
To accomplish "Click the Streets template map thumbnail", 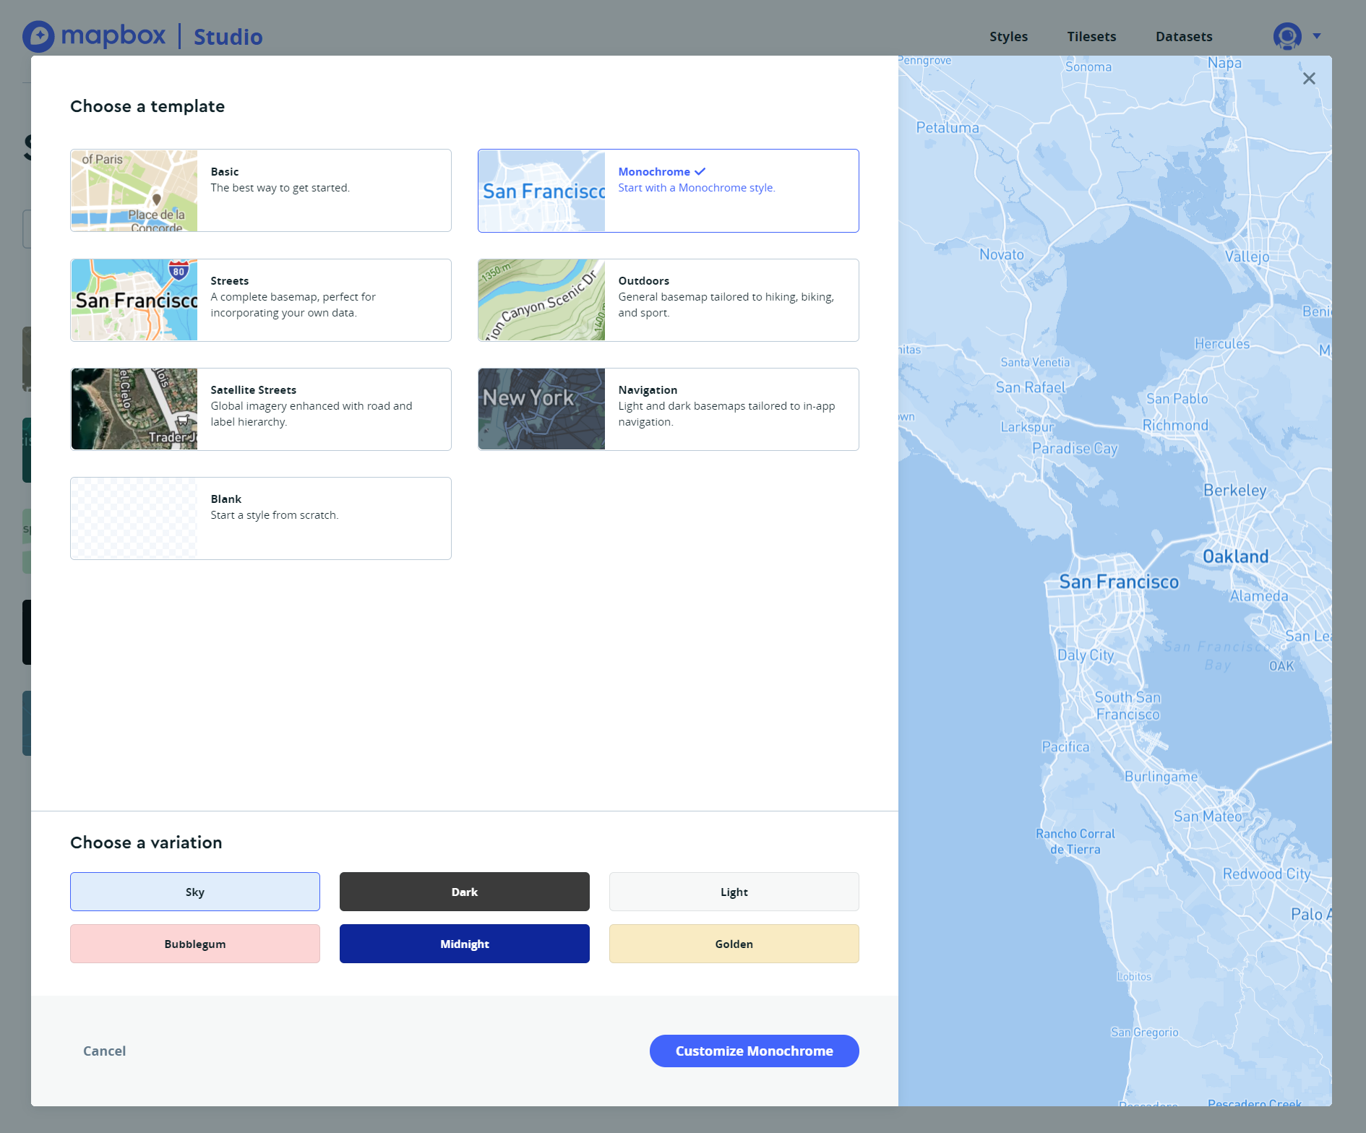I will coord(134,300).
